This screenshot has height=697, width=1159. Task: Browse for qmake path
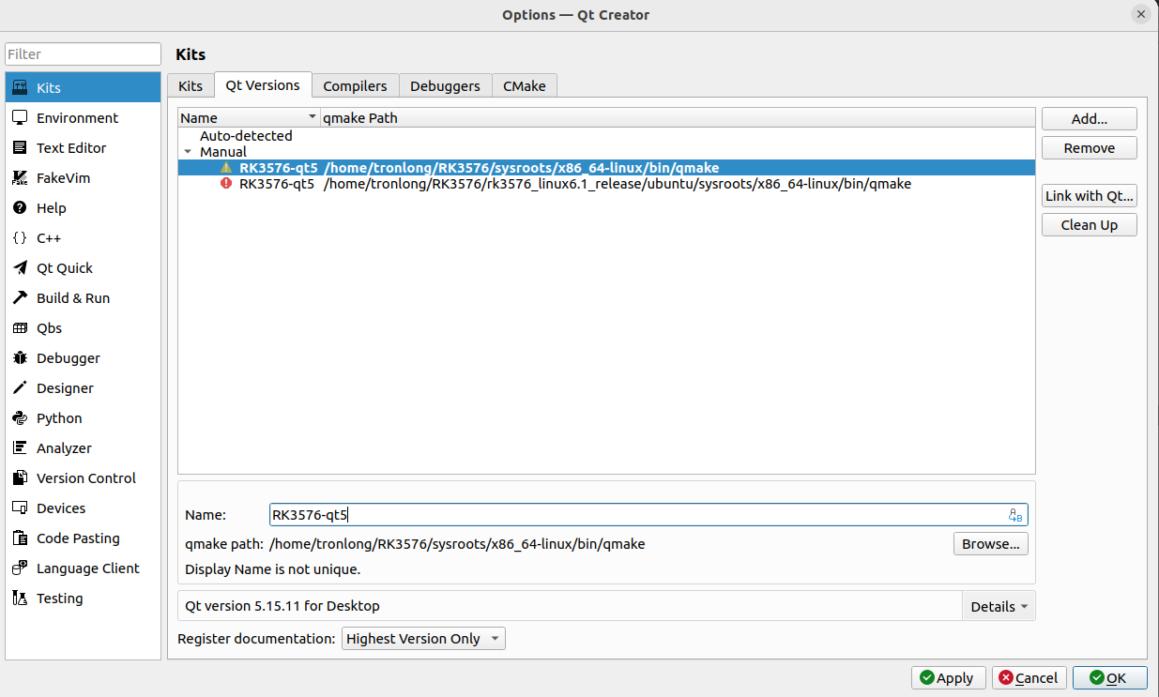[991, 544]
